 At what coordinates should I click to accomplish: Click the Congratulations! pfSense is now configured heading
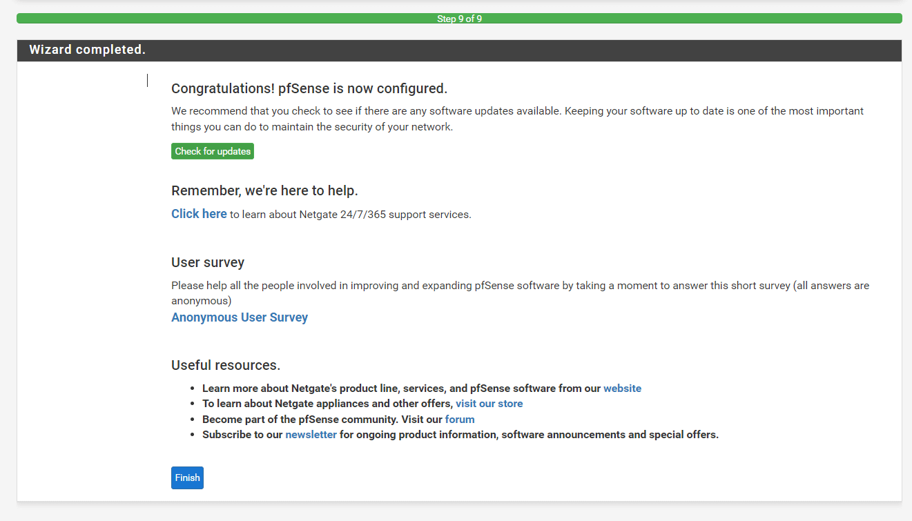tap(309, 88)
